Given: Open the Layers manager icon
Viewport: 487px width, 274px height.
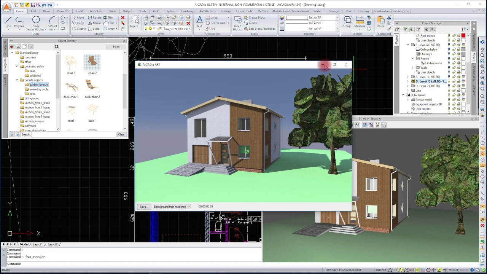Looking at the screenshot, I should click(x=135, y=22).
